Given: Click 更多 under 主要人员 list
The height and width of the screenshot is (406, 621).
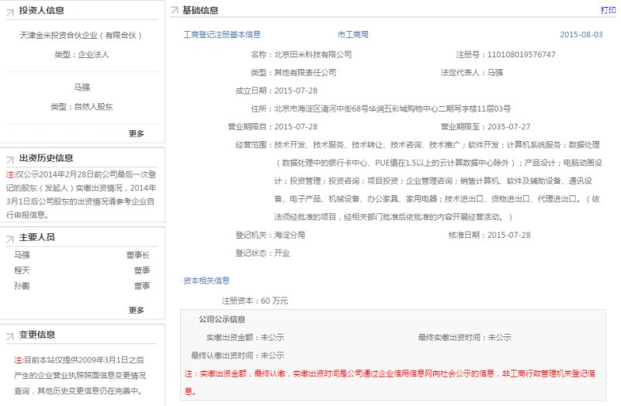Looking at the screenshot, I should (x=137, y=311).
